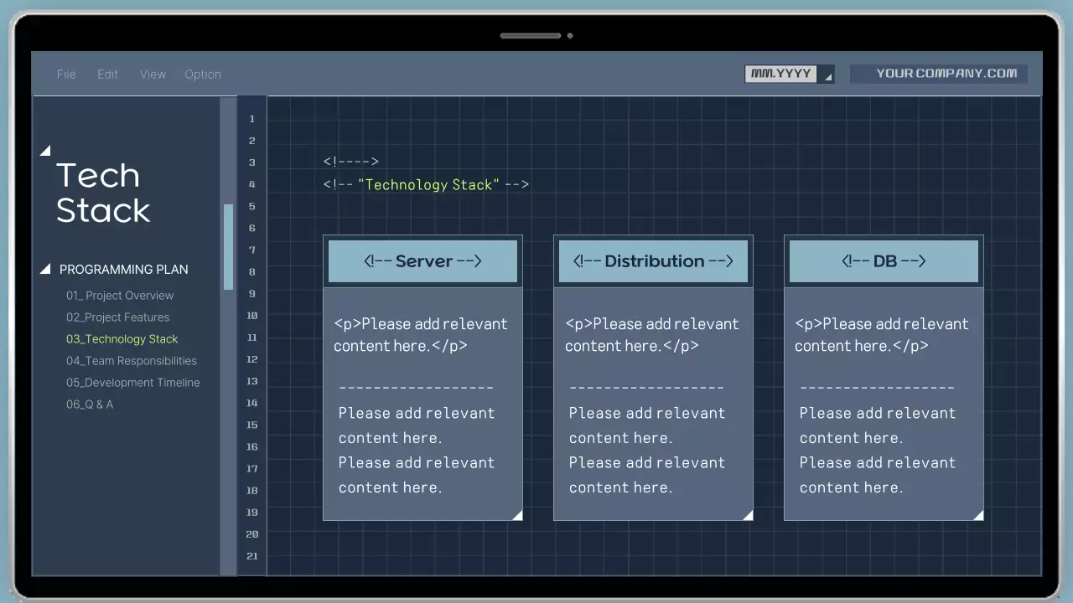This screenshot has width=1073, height=603.
Task: Click the Distribution card header
Action: tap(653, 260)
